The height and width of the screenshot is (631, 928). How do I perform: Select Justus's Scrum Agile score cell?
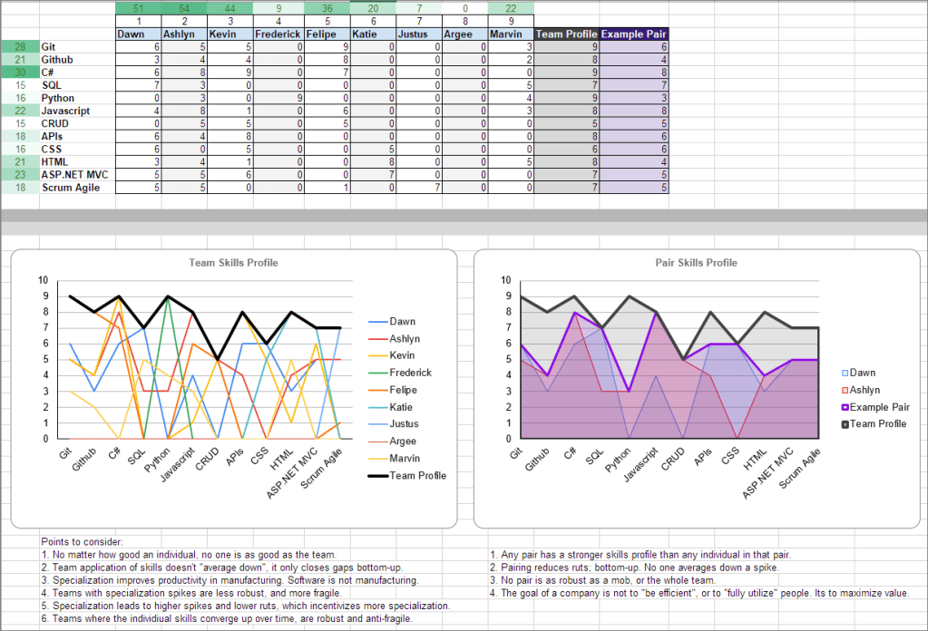[418, 188]
